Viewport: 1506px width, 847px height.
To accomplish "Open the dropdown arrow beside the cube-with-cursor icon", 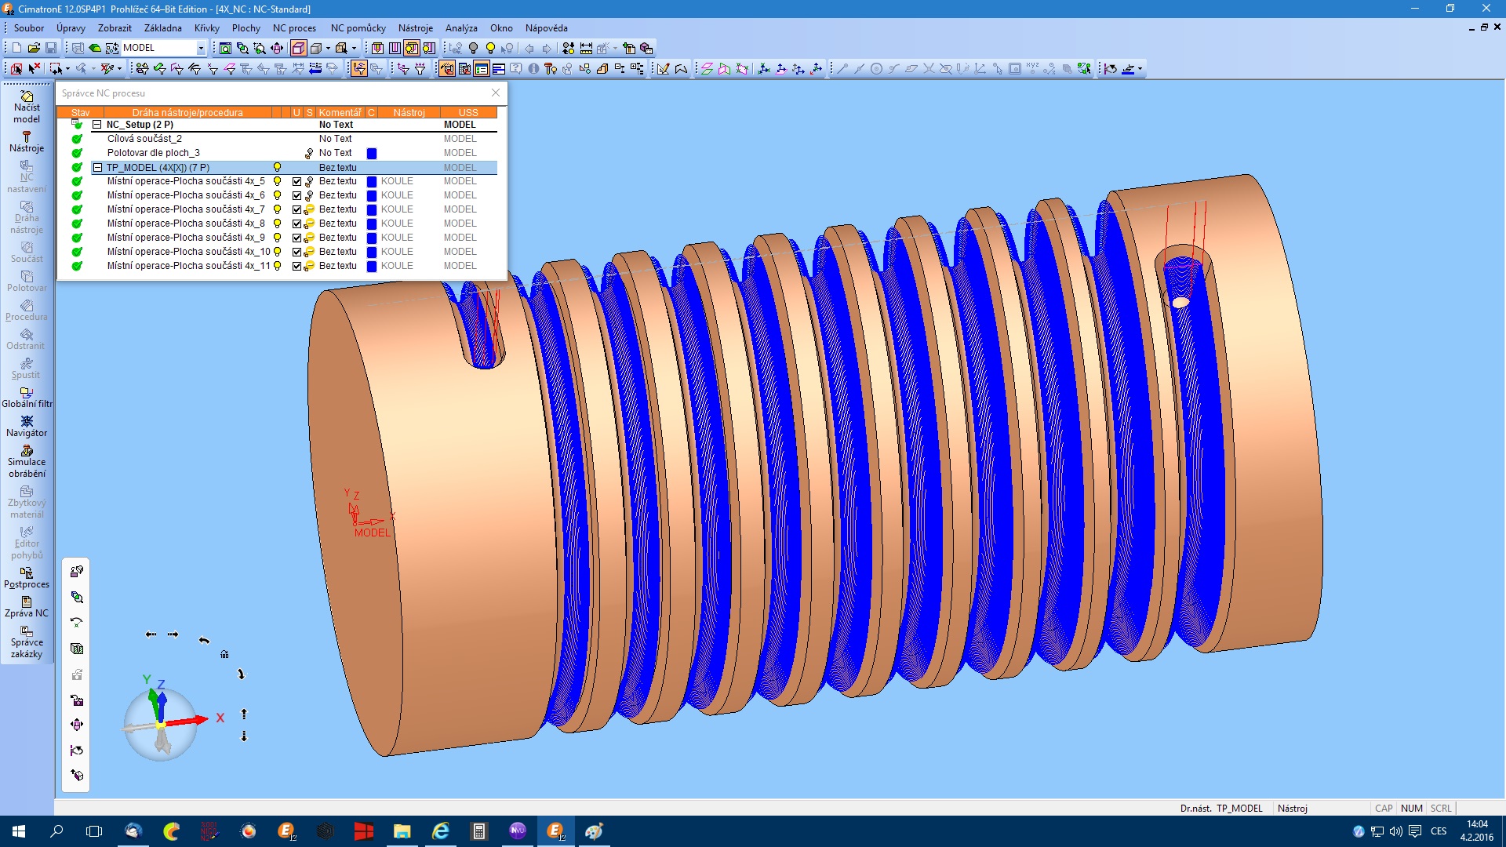I will pyautogui.click(x=354, y=48).
